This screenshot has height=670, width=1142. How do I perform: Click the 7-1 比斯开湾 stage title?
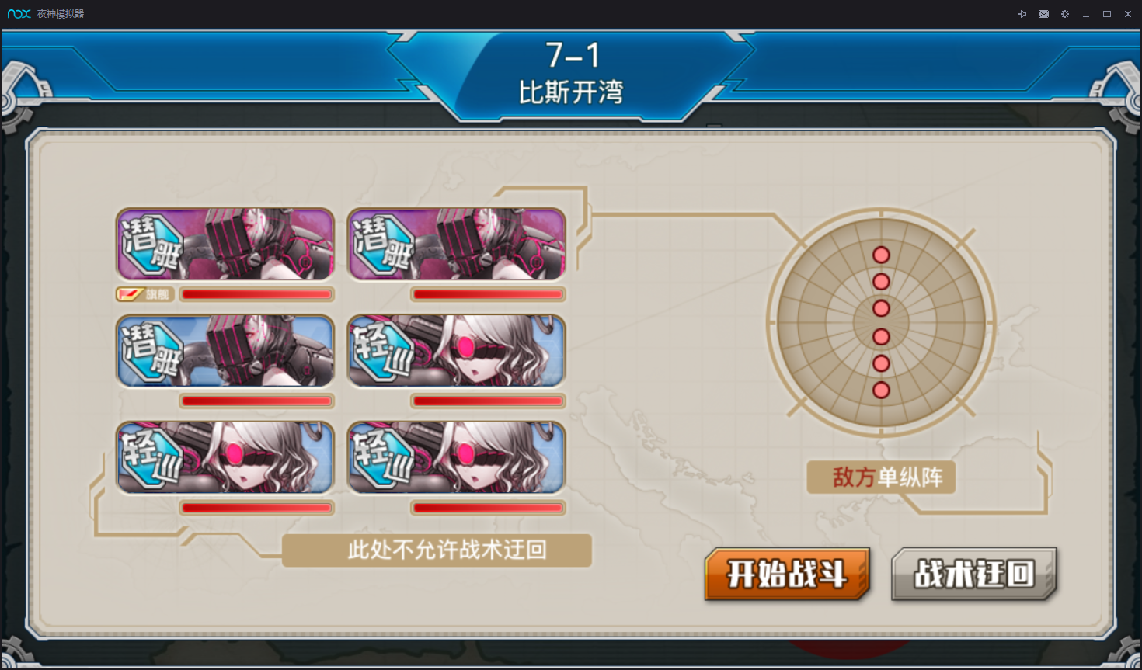click(x=571, y=73)
